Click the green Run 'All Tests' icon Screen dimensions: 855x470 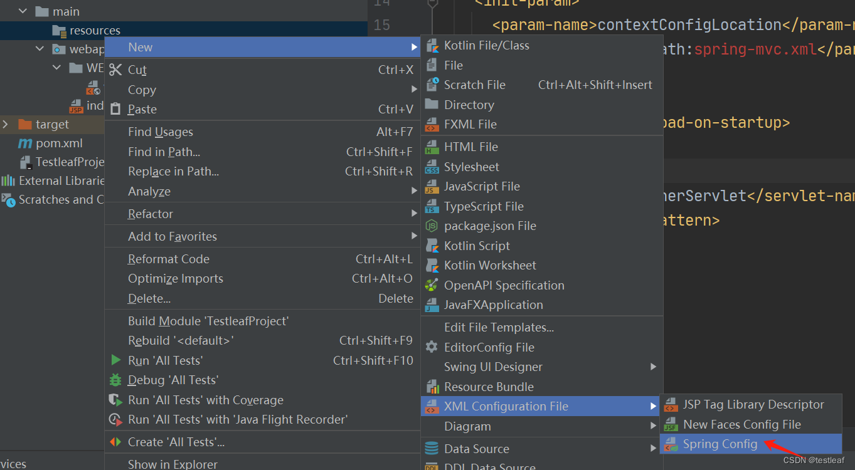(115, 360)
